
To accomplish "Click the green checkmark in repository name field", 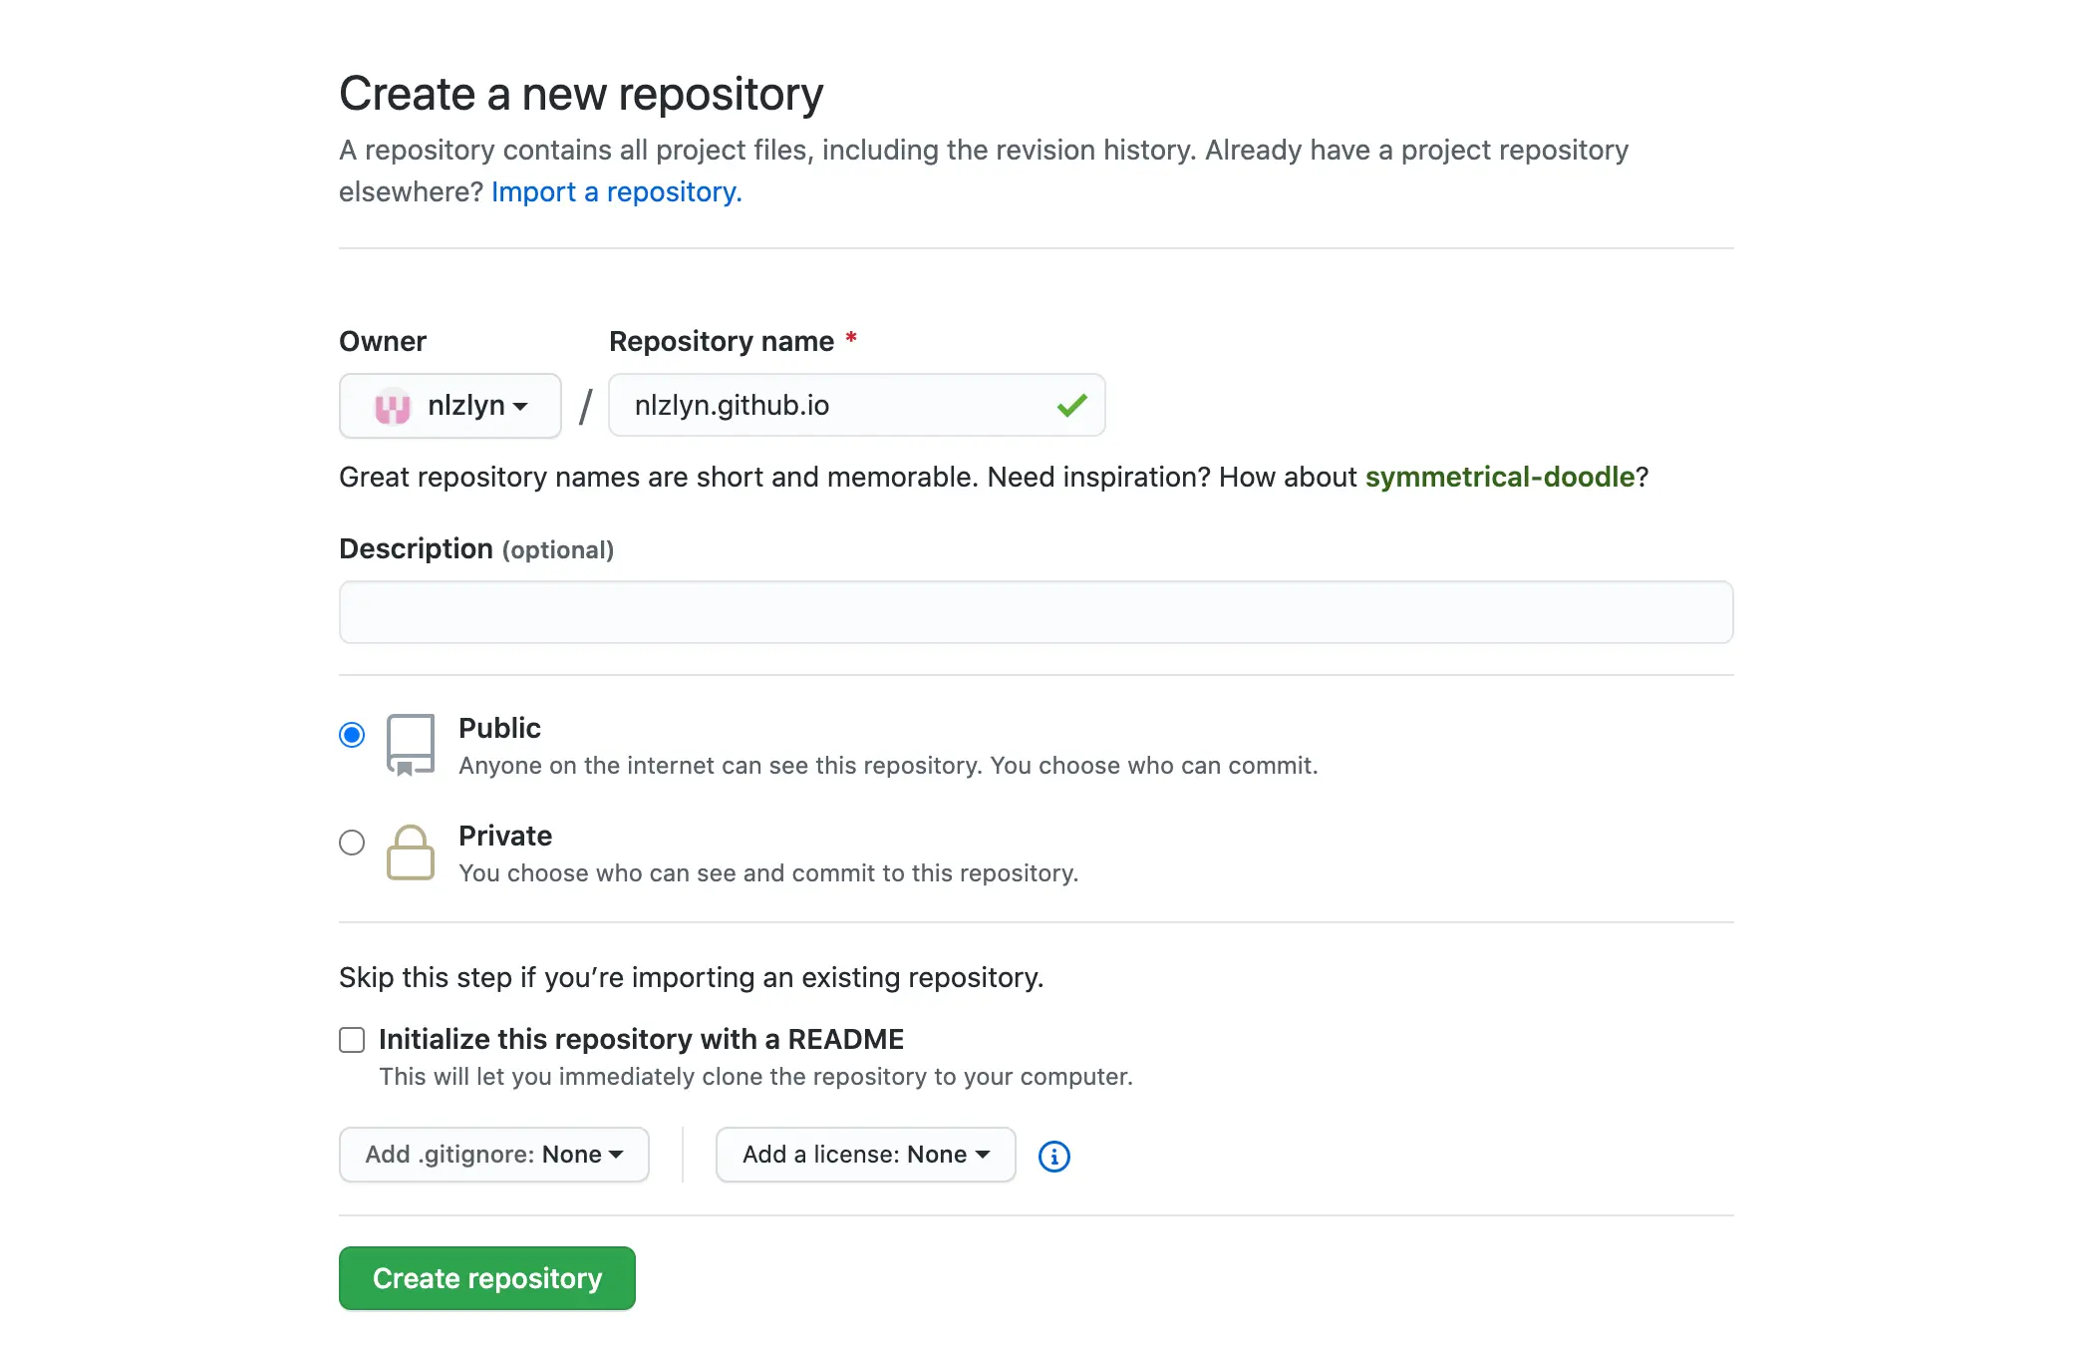I will 1071,406.
